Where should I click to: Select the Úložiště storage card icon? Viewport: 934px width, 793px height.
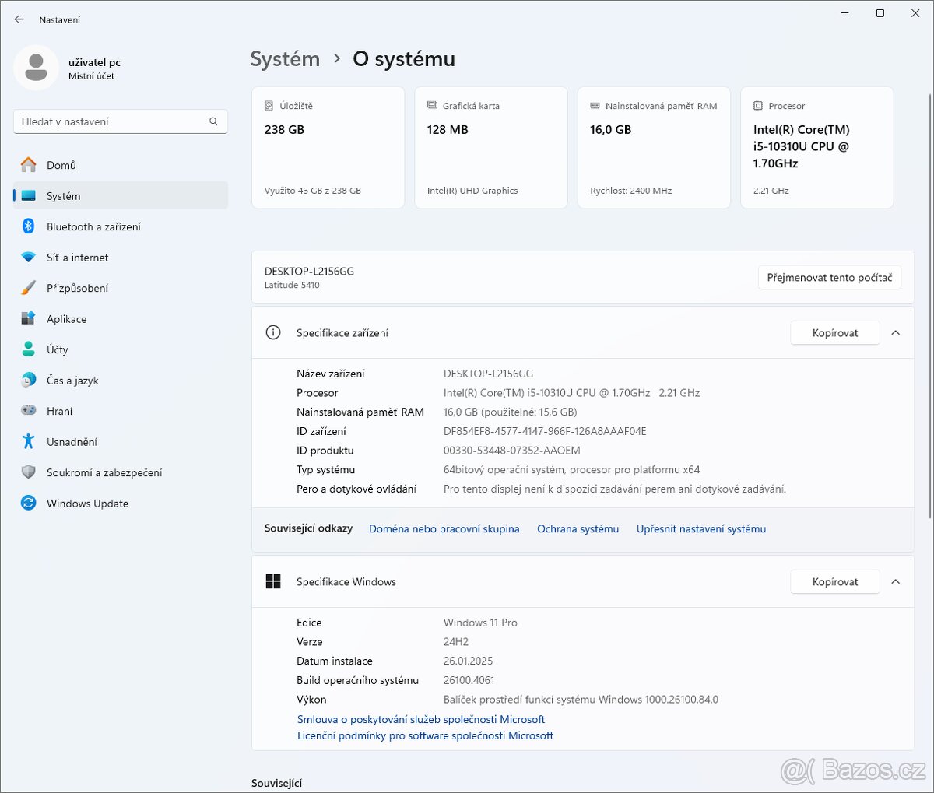tap(269, 105)
